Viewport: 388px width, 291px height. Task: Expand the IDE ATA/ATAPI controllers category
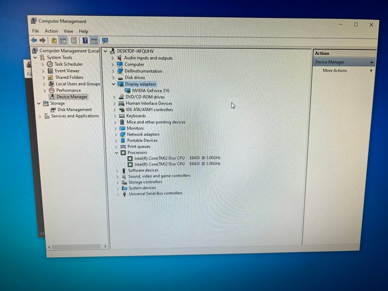click(x=115, y=110)
